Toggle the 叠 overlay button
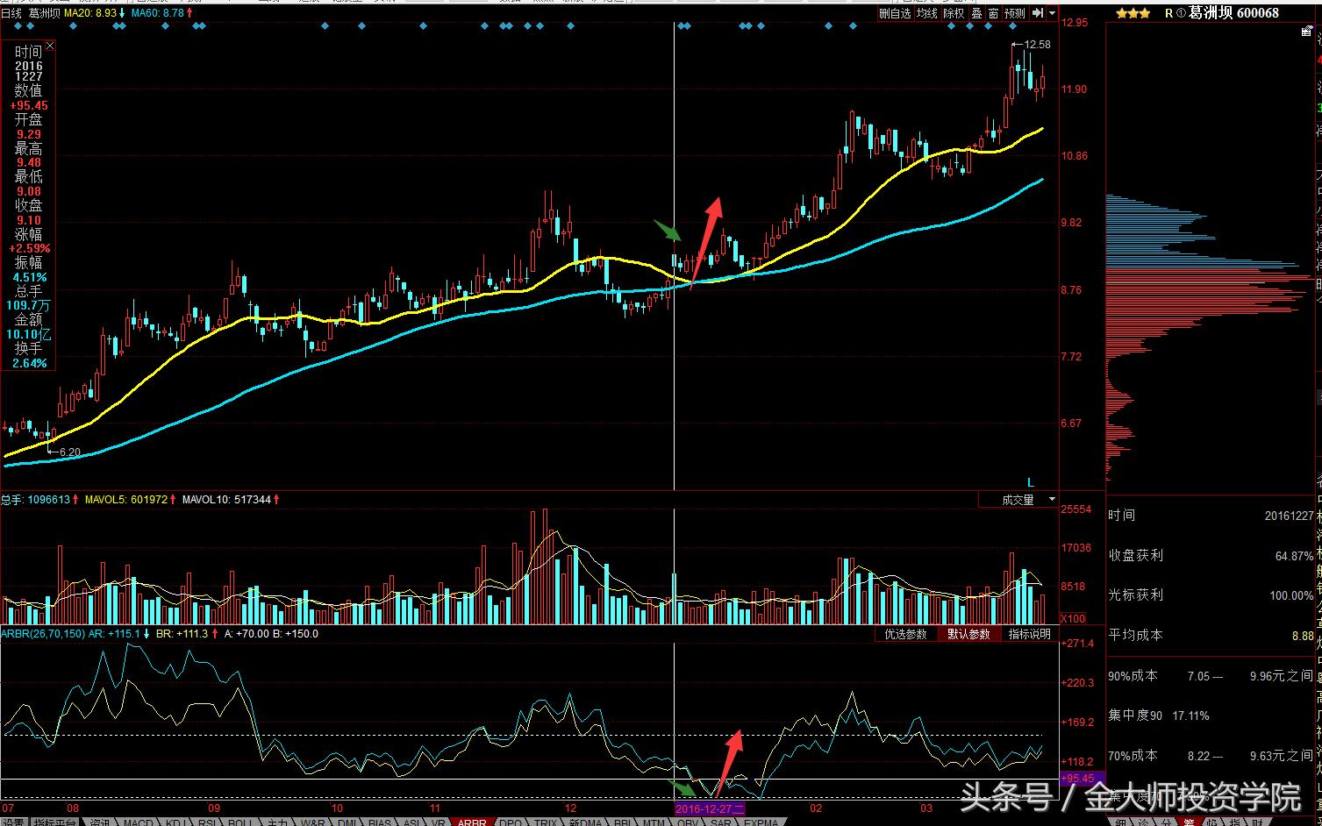The image size is (1322, 826). click(x=976, y=13)
